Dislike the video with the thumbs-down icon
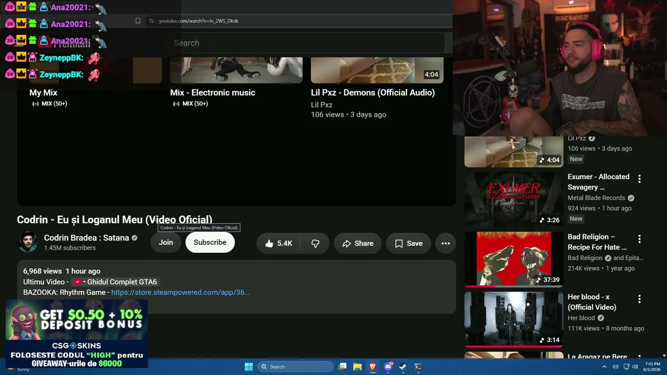This screenshot has height=375, width=667. pos(315,243)
